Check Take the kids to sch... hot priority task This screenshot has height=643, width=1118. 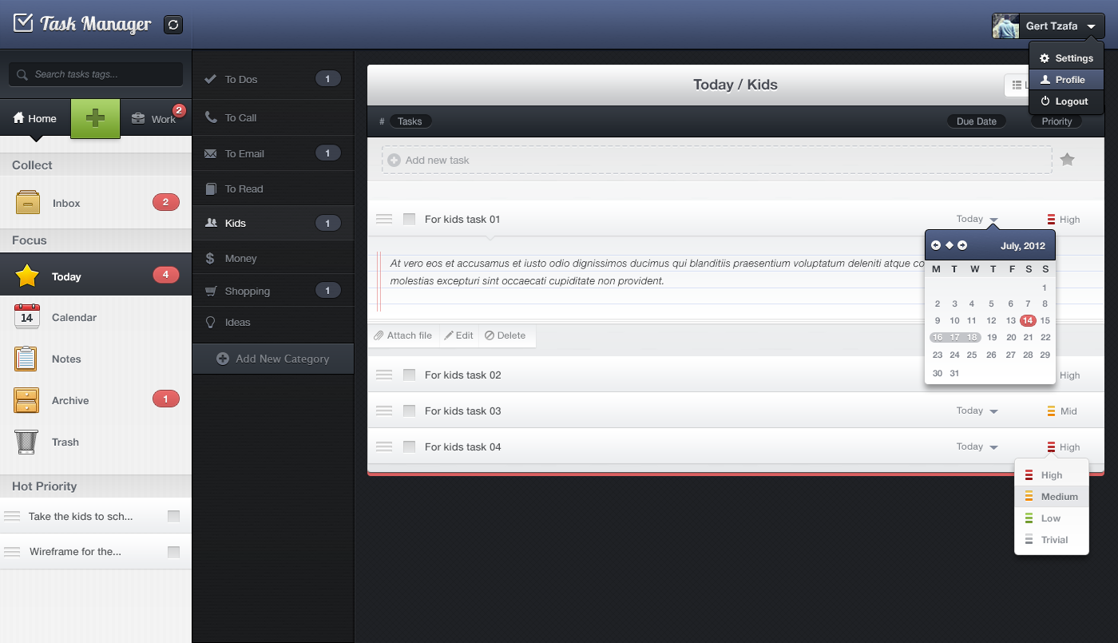pos(173,516)
